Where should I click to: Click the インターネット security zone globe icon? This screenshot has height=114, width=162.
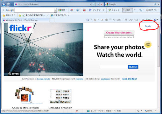[88, 111]
